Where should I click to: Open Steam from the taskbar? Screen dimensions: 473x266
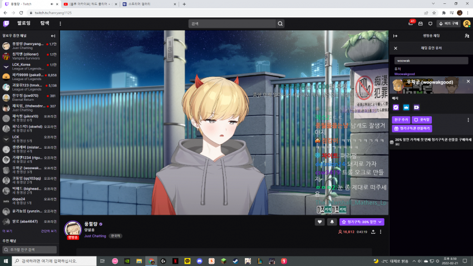(235, 261)
